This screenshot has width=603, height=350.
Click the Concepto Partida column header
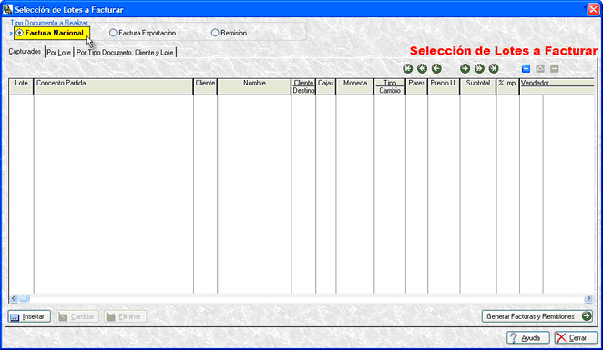(x=114, y=86)
